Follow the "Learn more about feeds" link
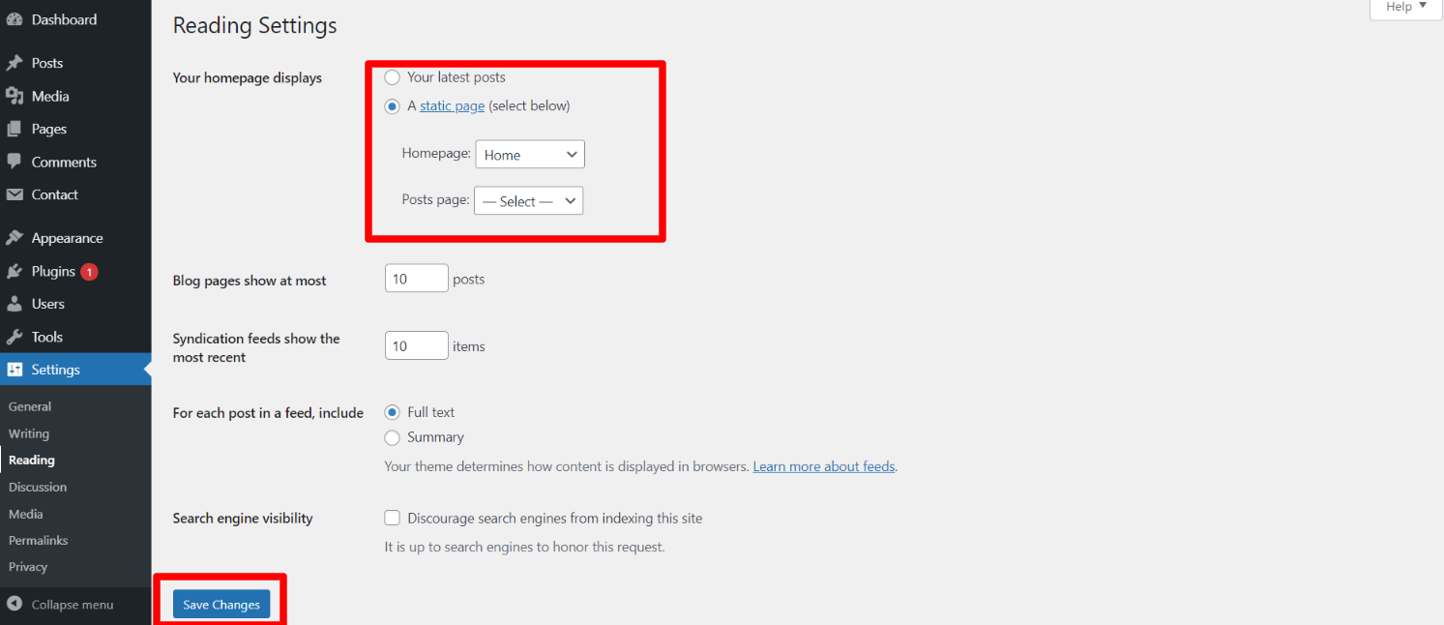 [x=824, y=466]
